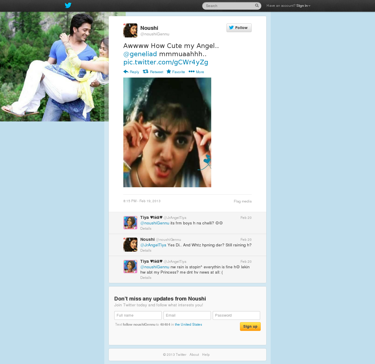Open @noushiGennu mention in 'nw rain is stopin' reply
The width and height of the screenshot is (375, 364).
click(155, 267)
